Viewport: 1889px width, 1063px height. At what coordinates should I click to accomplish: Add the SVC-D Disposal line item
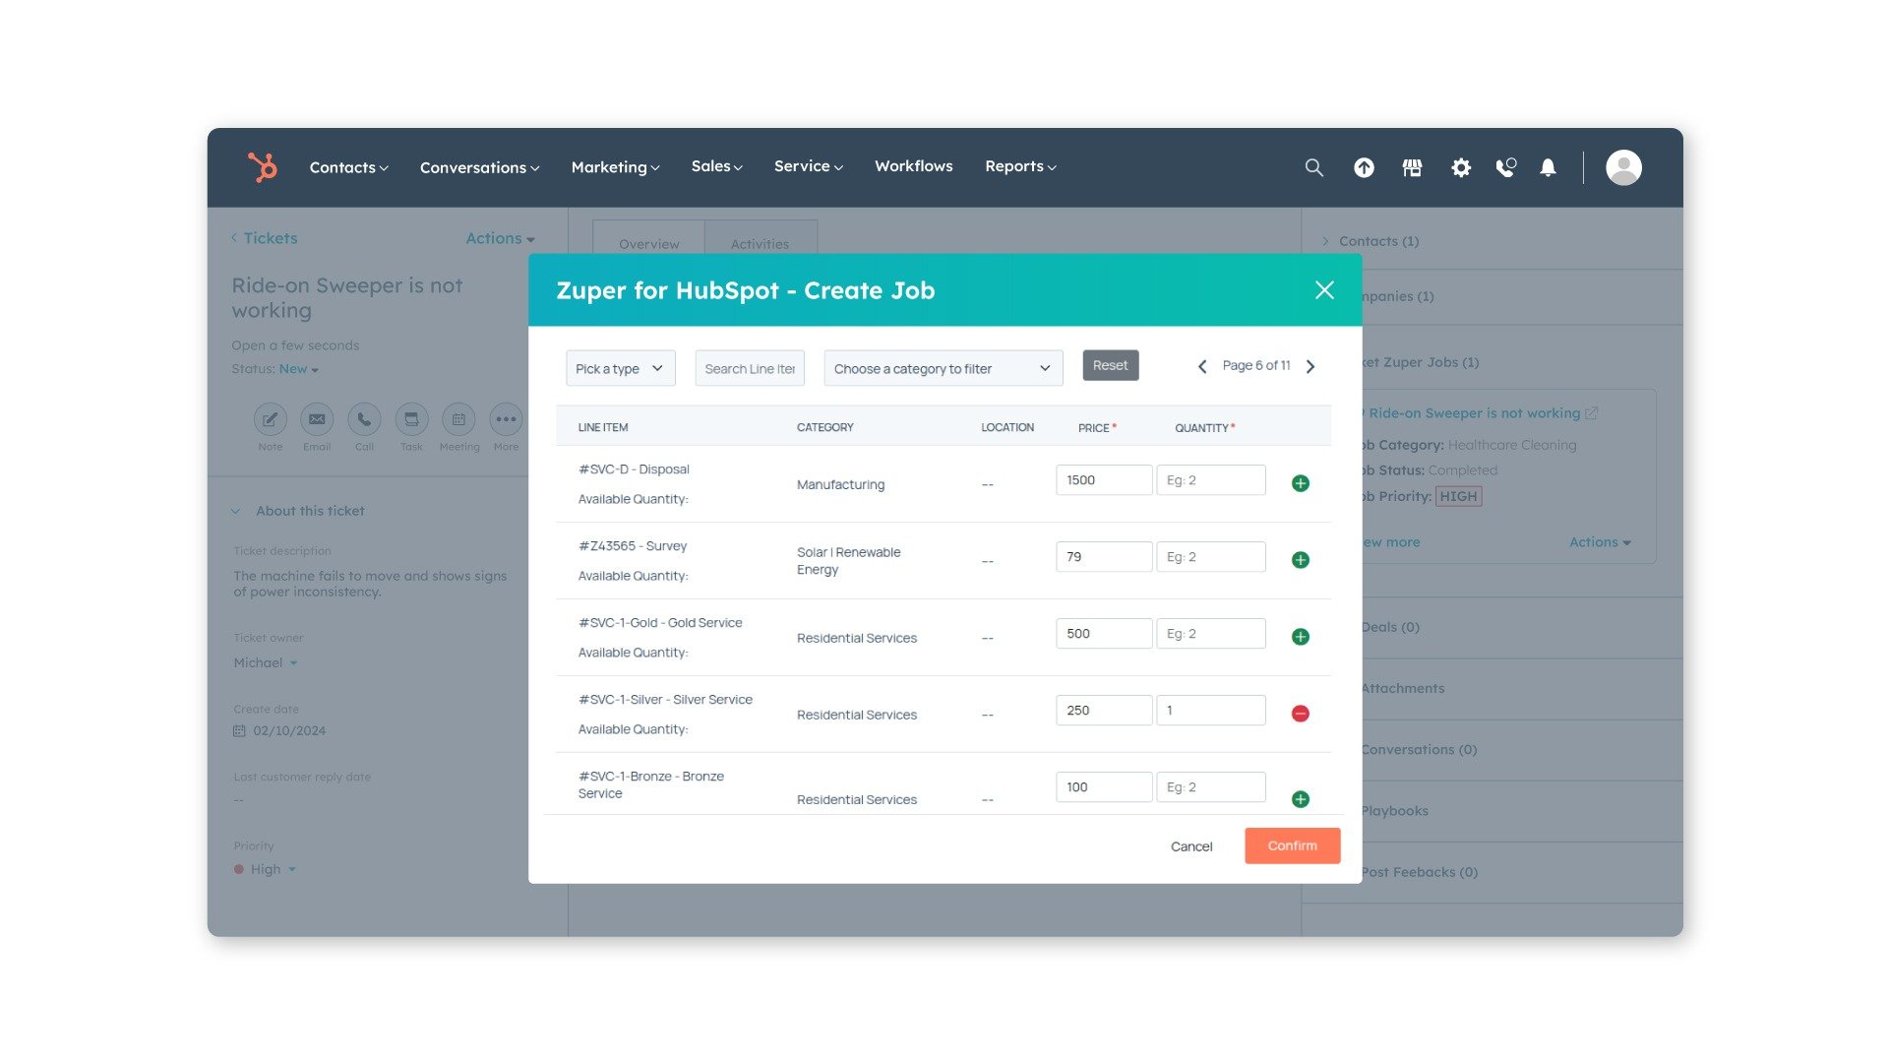coord(1300,483)
